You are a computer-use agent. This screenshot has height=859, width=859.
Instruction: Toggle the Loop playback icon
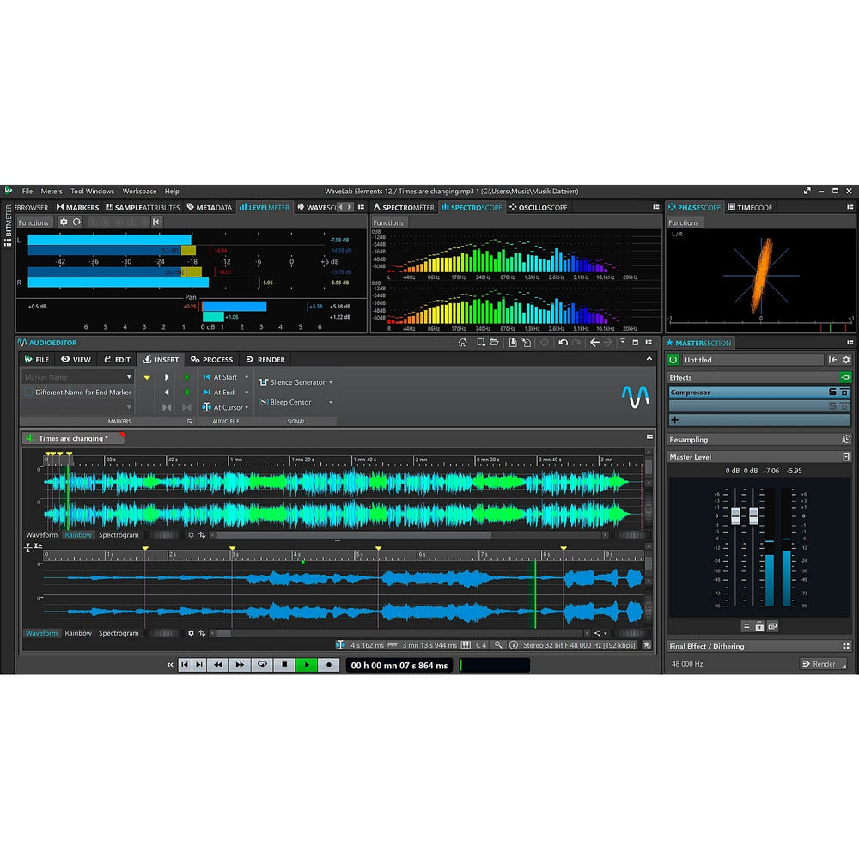click(x=262, y=665)
